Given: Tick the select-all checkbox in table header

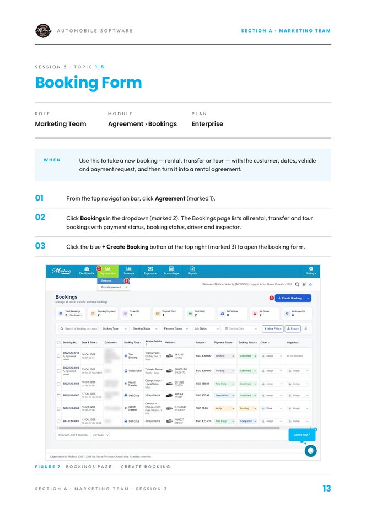Looking at the screenshot, I should [x=58, y=343].
